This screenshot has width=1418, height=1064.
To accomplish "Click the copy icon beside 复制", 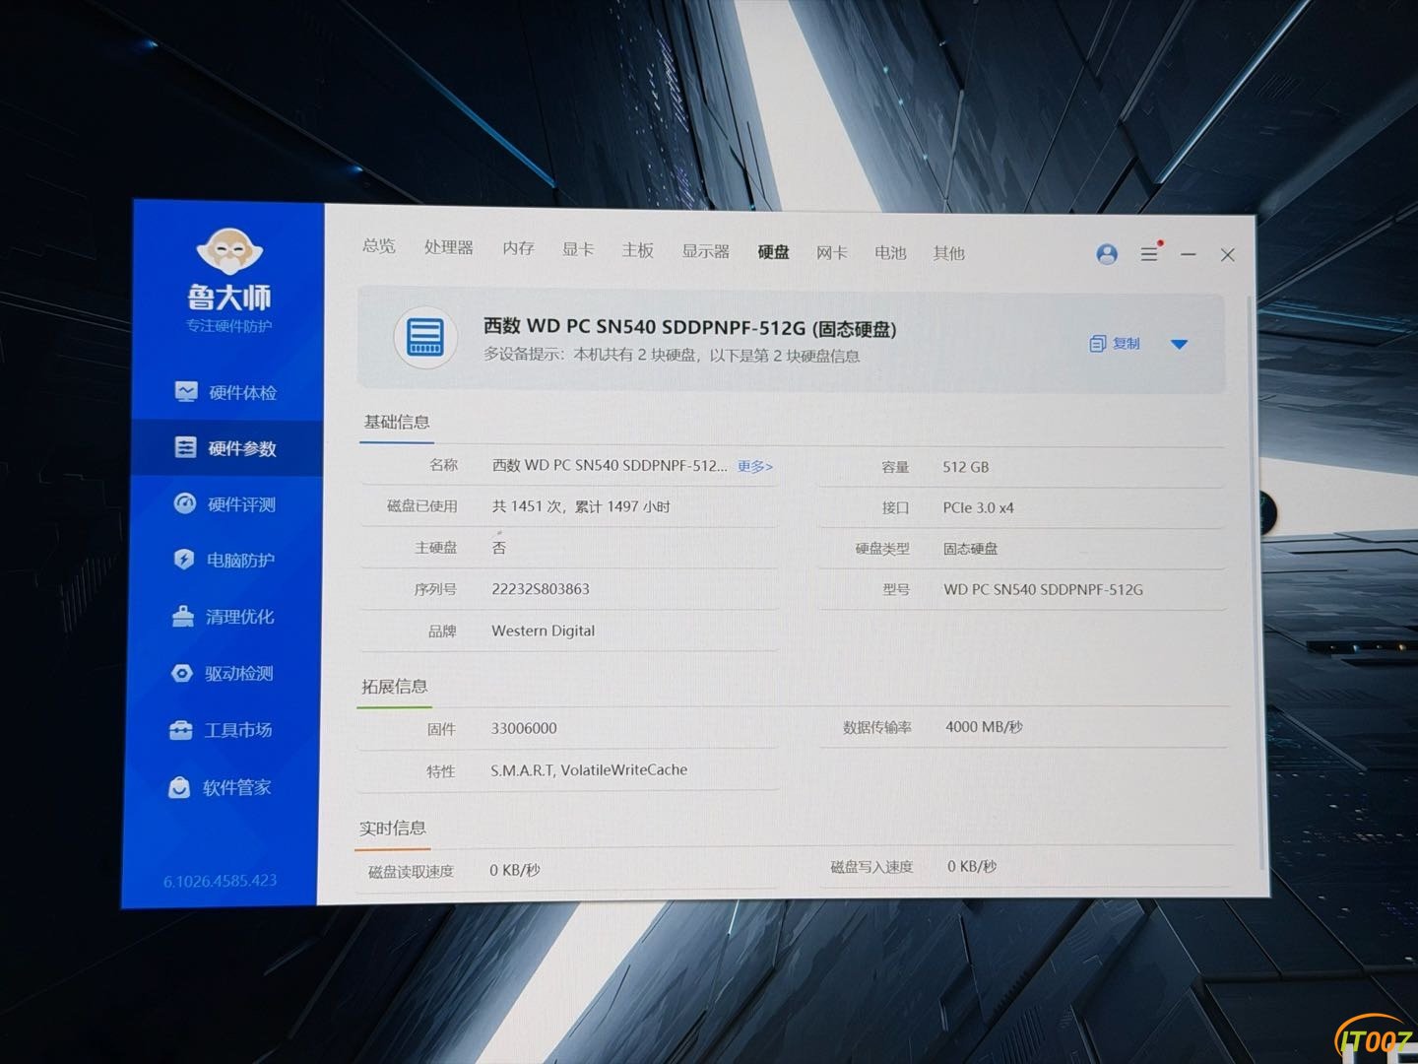I will pyautogui.click(x=1097, y=344).
